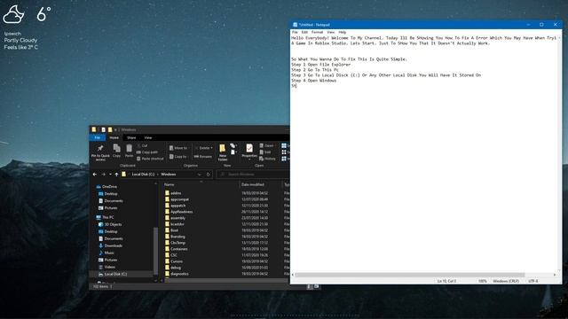The height and width of the screenshot is (319, 568).
Task: Open the Move to dropdown in ribbon
Action: [x=178, y=148]
